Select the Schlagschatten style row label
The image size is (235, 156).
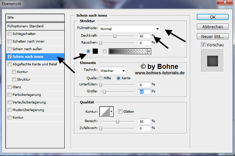24,34
